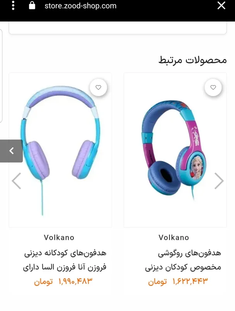
Task: Close the browser tab with X
Action: click(221, 5)
